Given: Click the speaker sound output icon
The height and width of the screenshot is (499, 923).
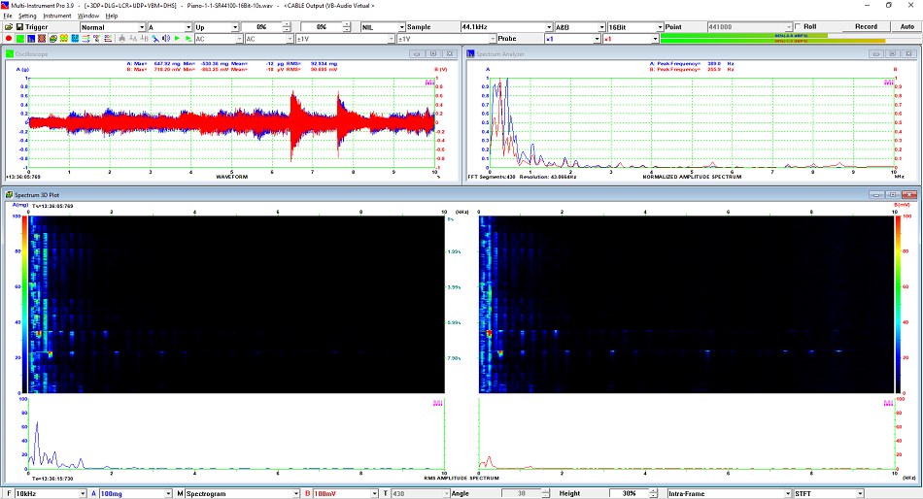Looking at the screenshot, I should pyautogui.click(x=165, y=39).
